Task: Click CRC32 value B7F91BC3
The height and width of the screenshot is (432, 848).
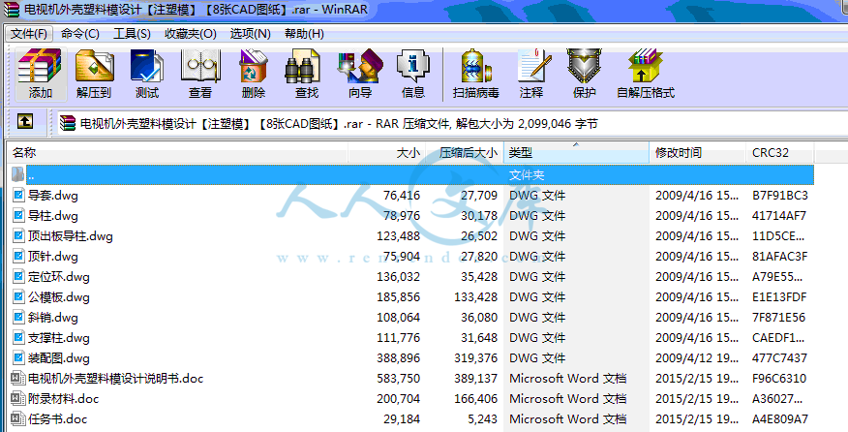Action: click(x=780, y=195)
